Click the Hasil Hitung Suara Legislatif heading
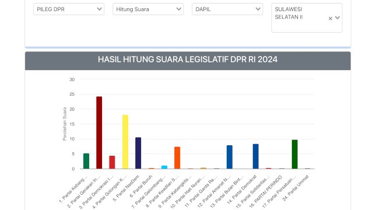Viewport: 373px width, 210px height. [x=188, y=60]
